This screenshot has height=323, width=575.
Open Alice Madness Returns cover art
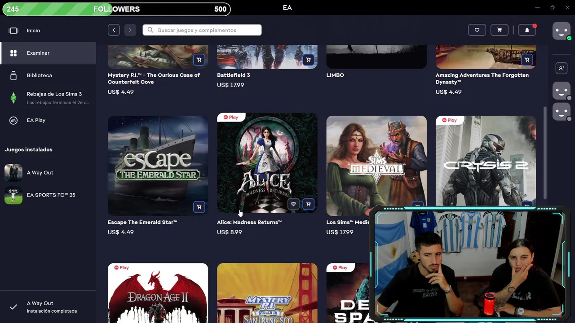pos(267,163)
